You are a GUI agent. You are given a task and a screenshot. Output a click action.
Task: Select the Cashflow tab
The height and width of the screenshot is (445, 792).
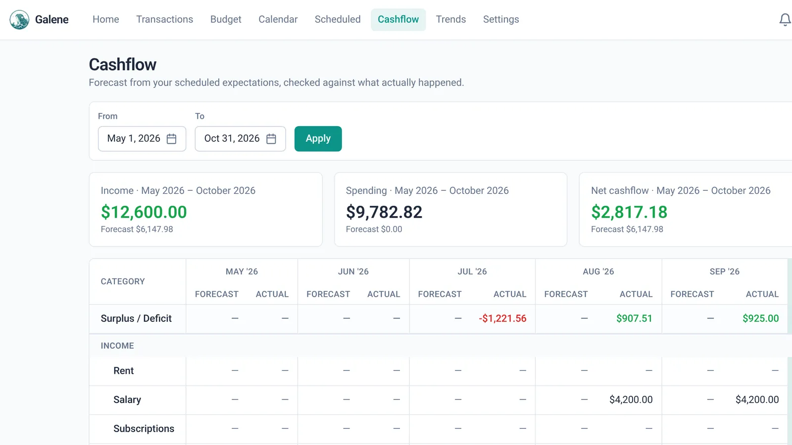coord(398,20)
